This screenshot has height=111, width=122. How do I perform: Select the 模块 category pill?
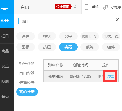pos(47,36)
